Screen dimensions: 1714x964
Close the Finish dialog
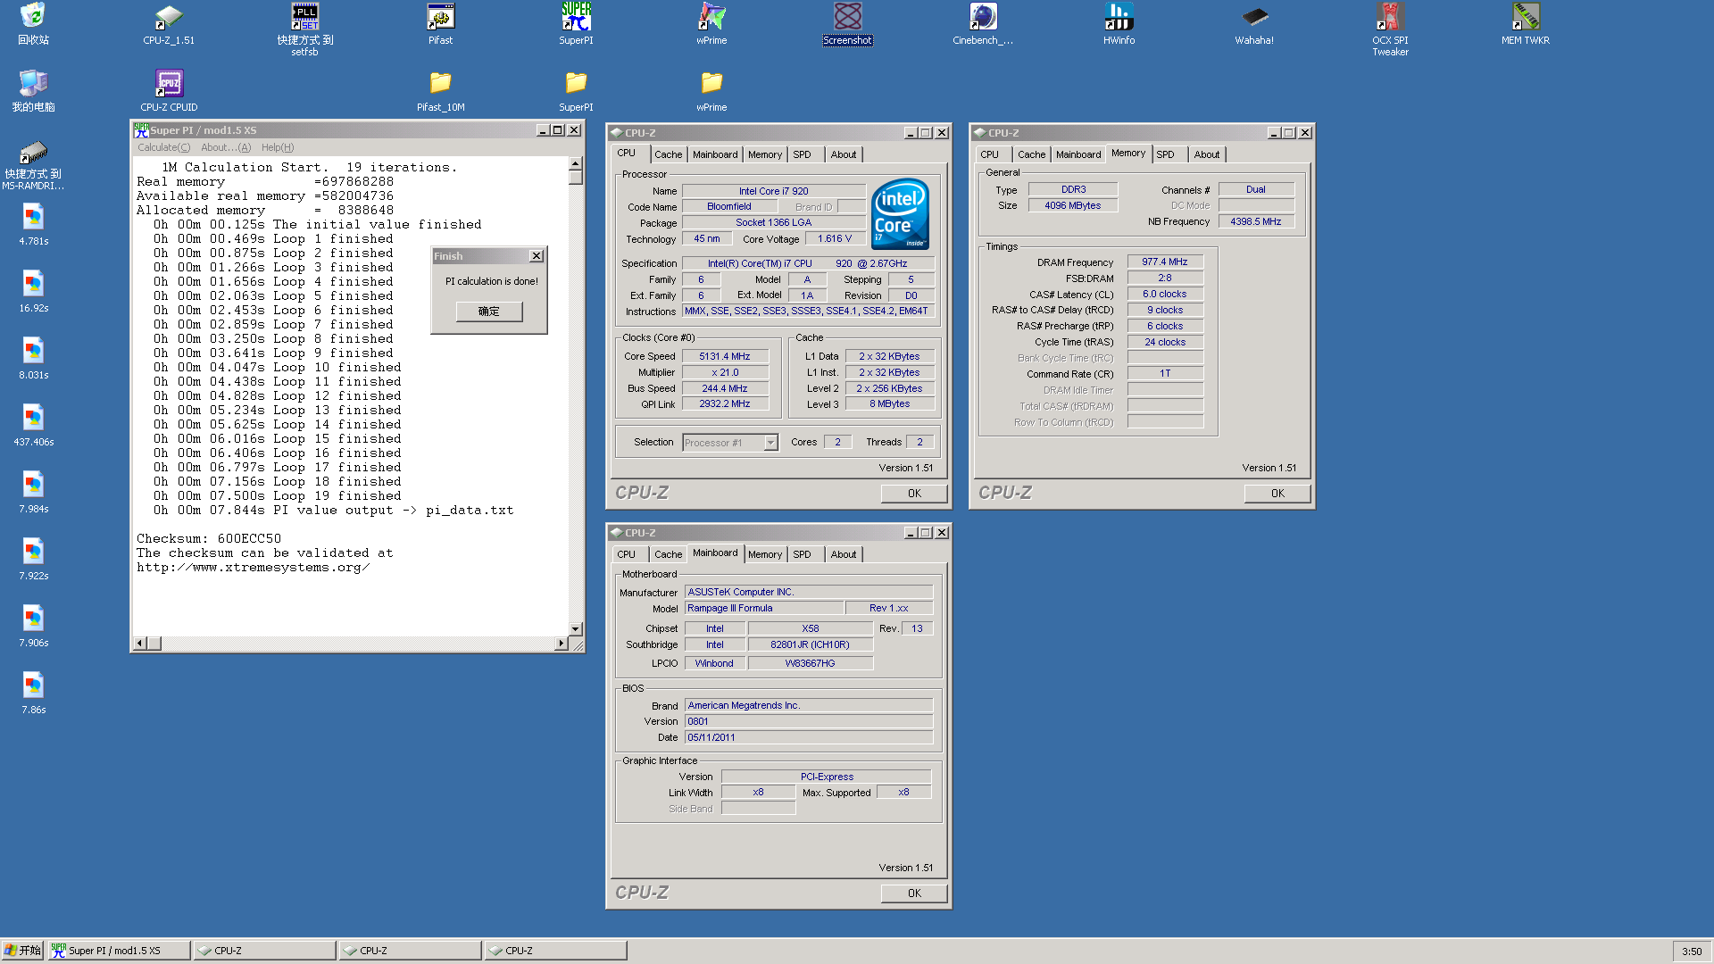coord(537,256)
